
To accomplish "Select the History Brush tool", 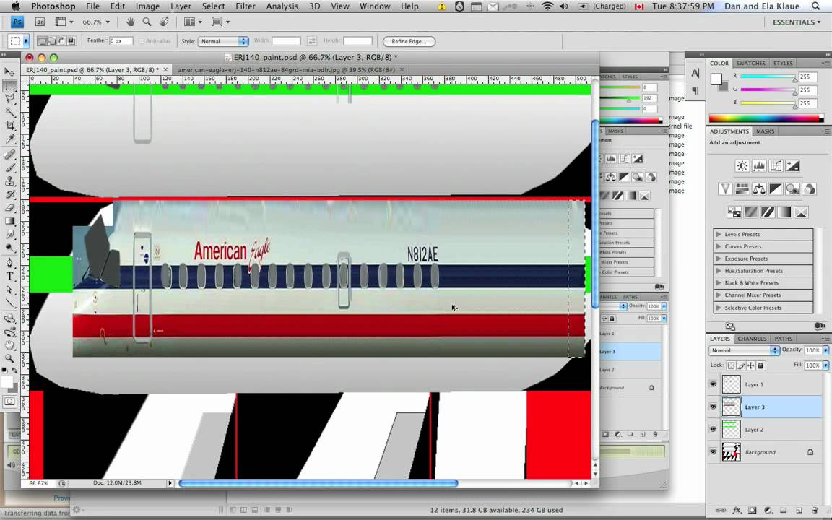I will (x=10, y=194).
